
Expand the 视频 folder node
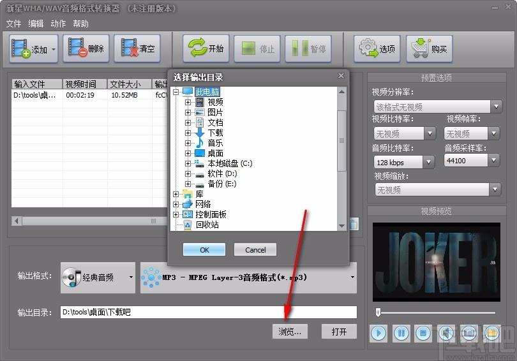pos(188,103)
